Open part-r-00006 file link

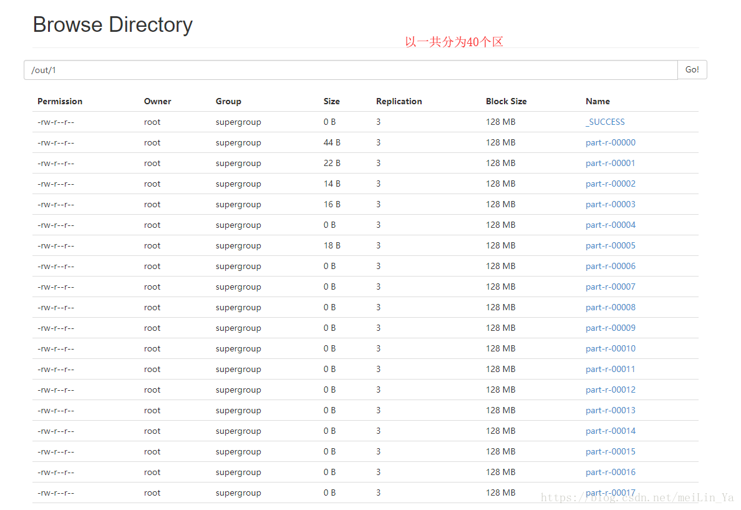coord(610,266)
